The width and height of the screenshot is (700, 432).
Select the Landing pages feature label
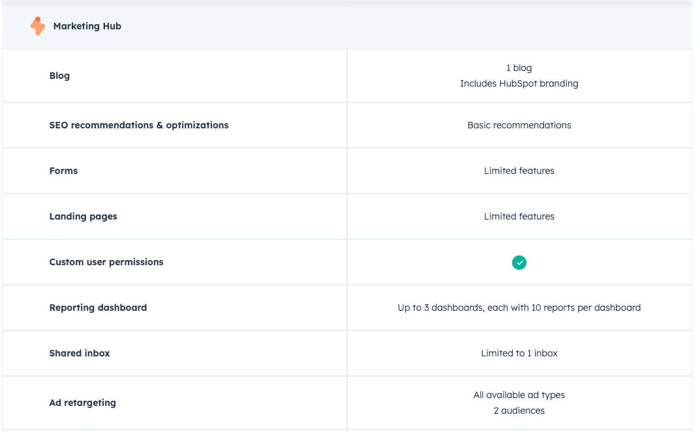pos(83,216)
